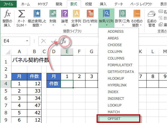Select row 7 header
Screen dimensions: 167x123
[x=6, y=106]
